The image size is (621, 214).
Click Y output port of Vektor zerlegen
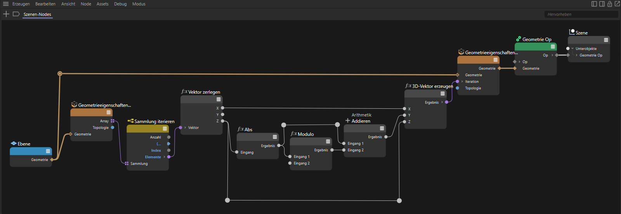pyautogui.click(x=222, y=115)
